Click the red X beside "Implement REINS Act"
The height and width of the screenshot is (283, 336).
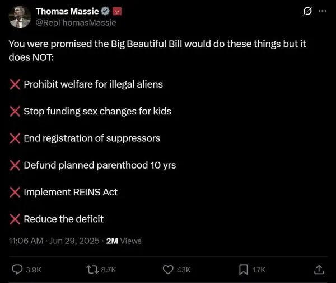(x=15, y=193)
